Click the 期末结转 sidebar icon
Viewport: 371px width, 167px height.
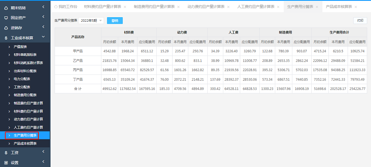[6, 8]
